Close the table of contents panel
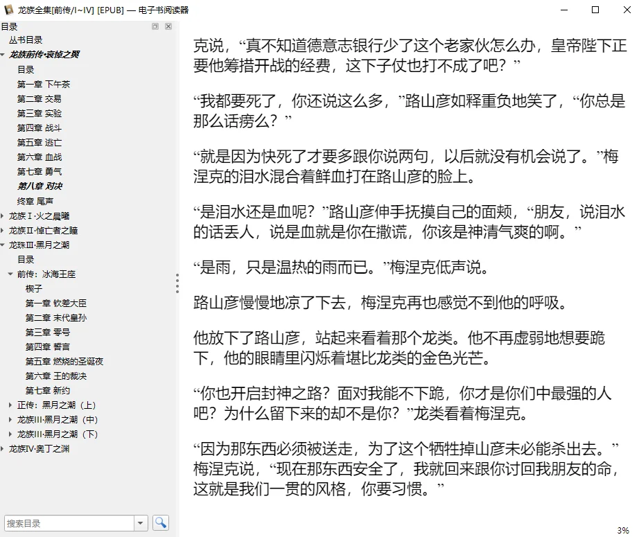This screenshot has height=537, width=639. 168,26
